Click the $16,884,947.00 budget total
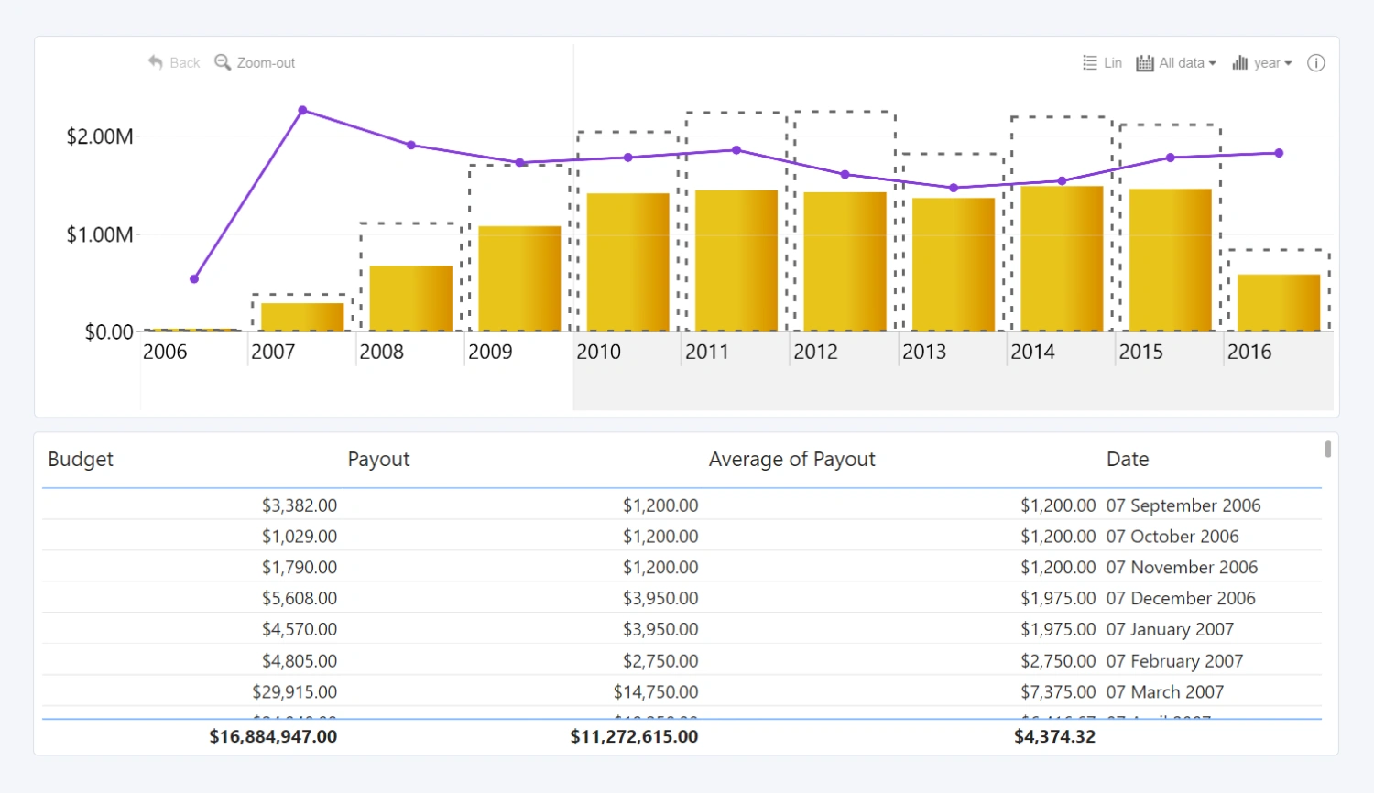This screenshot has height=793, width=1374. click(x=273, y=736)
